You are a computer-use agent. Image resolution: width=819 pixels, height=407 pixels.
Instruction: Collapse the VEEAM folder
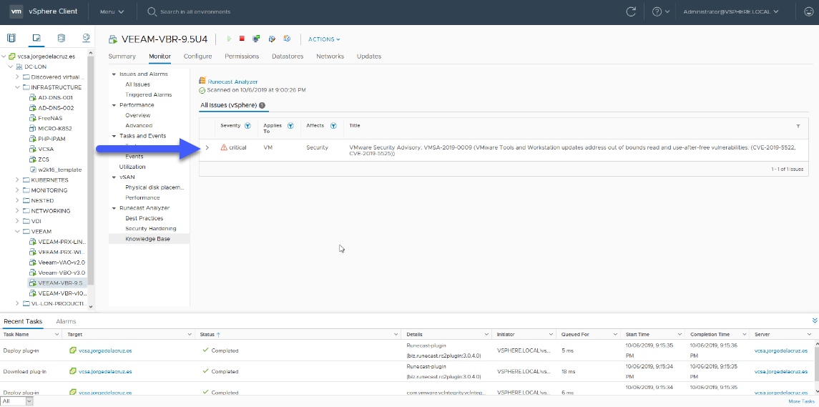coord(18,232)
